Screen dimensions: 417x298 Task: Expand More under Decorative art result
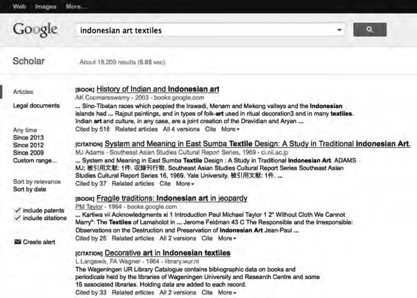click(x=227, y=292)
